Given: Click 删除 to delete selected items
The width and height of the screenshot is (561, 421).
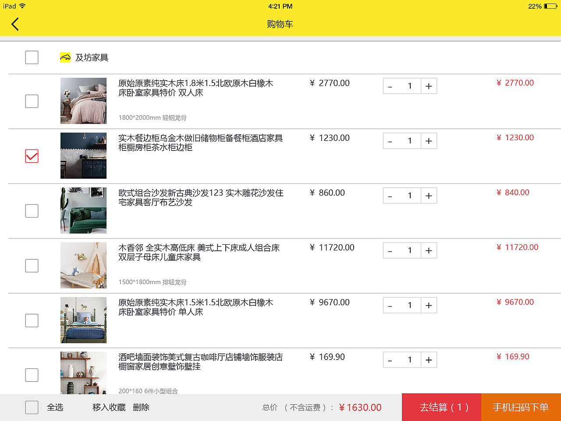Looking at the screenshot, I should click(x=141, y=407).
